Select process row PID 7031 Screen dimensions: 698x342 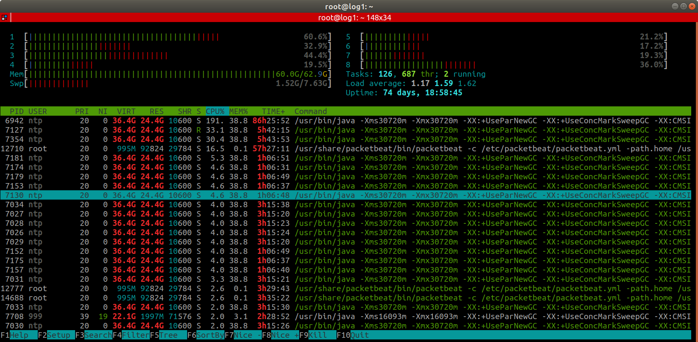click(346, 279)
